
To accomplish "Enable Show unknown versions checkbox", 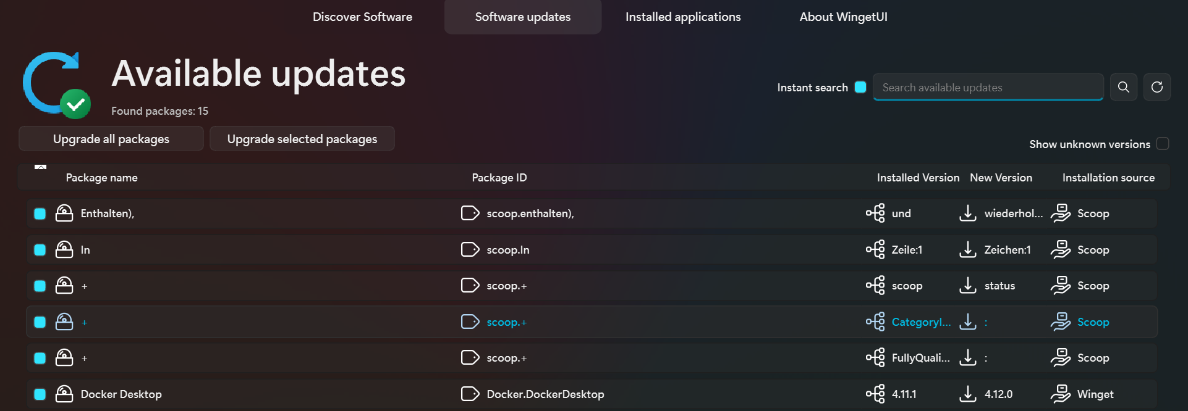I will (1163, 144).
